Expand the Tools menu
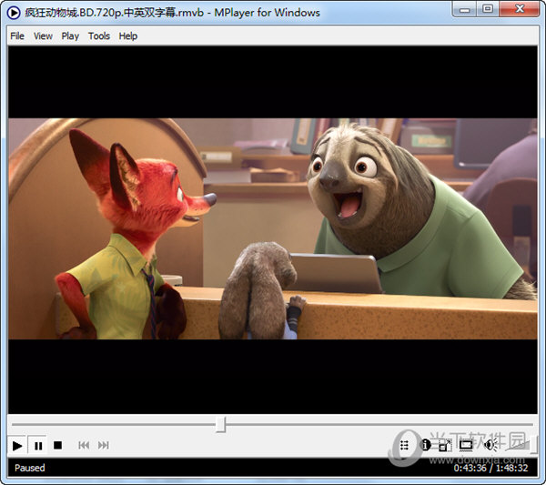 (99, 36)
